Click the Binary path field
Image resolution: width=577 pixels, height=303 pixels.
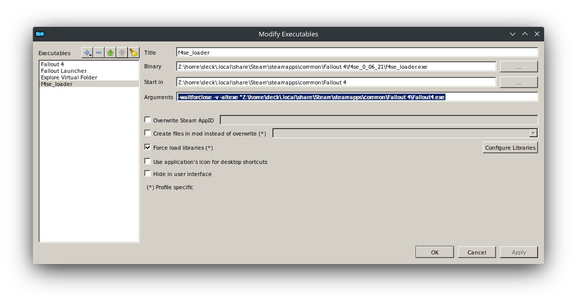click(x=336, y=67)
